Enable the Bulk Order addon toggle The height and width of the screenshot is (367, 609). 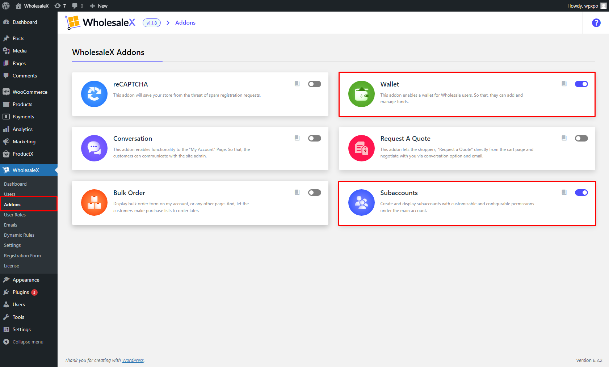(x=314, y=193)
